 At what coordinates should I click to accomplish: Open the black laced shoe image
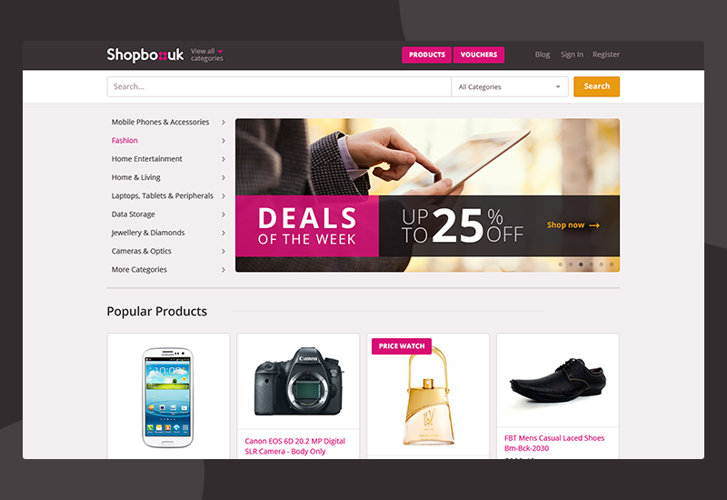pyautogui.click(x=558, y=380)
